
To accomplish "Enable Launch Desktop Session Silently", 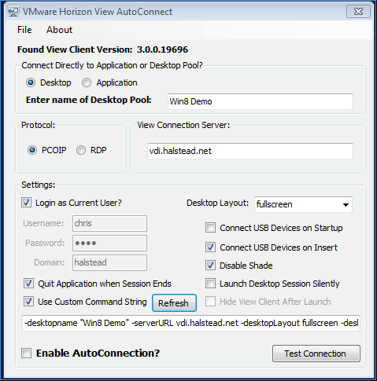I will coord(210,284).
